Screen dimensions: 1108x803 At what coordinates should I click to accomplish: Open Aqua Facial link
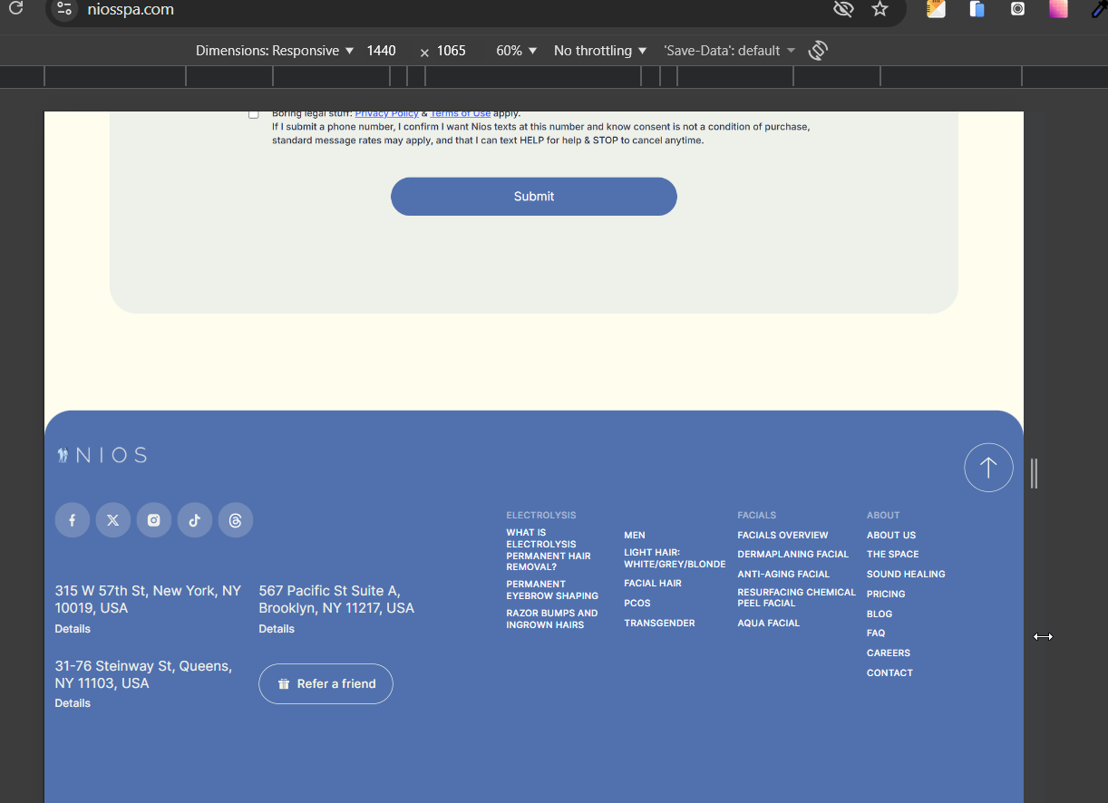click(769, 624)
